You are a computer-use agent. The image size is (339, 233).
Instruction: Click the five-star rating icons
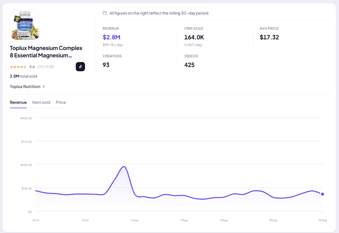pyautogui.click(x=18, y=67)
